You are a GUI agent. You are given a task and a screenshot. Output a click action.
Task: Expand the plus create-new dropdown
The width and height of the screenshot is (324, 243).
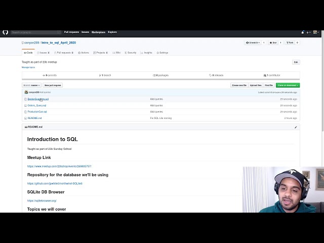pyautogui.click(x=308, y=32)
